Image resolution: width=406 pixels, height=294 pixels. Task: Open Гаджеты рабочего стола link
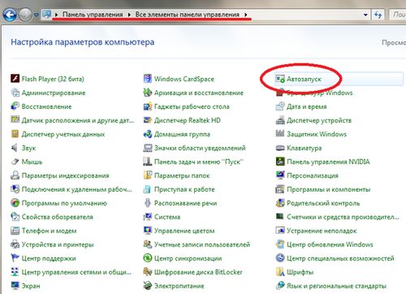pos(192,106)
